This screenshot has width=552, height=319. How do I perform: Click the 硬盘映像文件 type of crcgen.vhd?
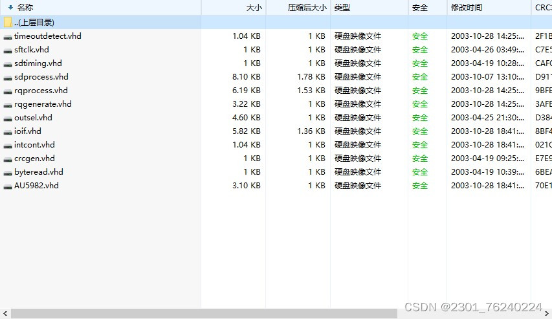[358, 159]
